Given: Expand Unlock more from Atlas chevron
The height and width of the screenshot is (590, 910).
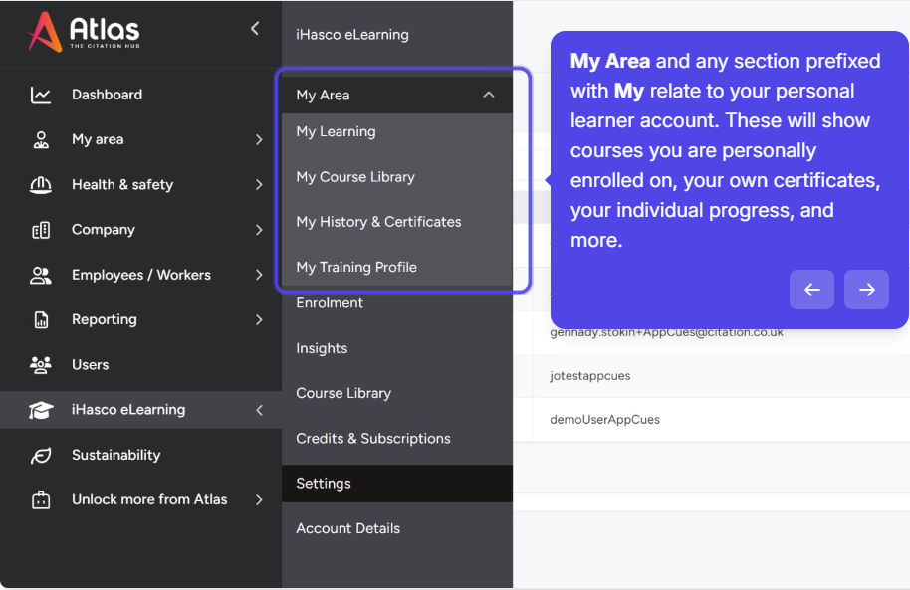Looking at the screenshot, I should 259,500.
